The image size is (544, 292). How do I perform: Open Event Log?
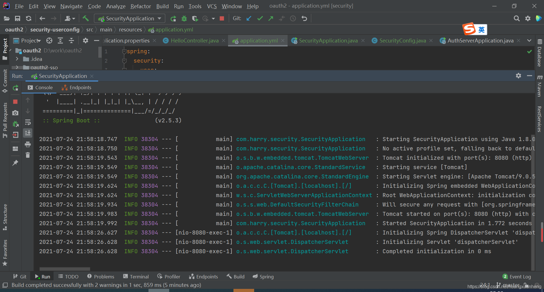coord(517,277)
